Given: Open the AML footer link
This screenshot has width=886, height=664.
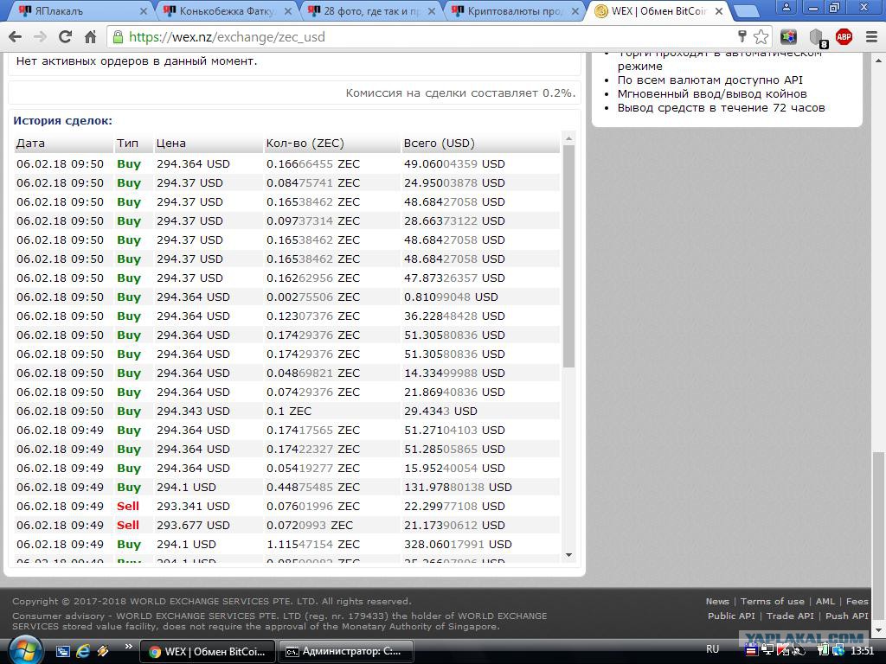Looking at the screenshot, I should click(x=825, y=602).
